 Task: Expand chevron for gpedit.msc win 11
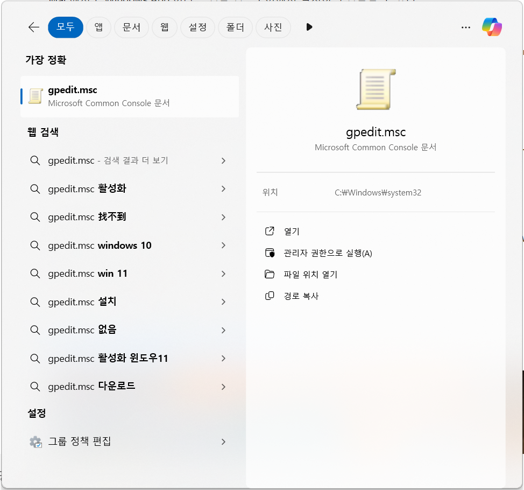(223, 274)
